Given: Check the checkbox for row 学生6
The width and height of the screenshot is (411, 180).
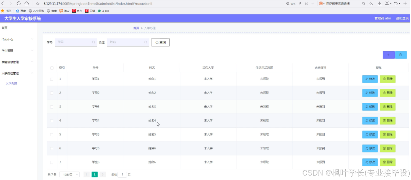Looking at the screenshot, I should click(52, 162).
